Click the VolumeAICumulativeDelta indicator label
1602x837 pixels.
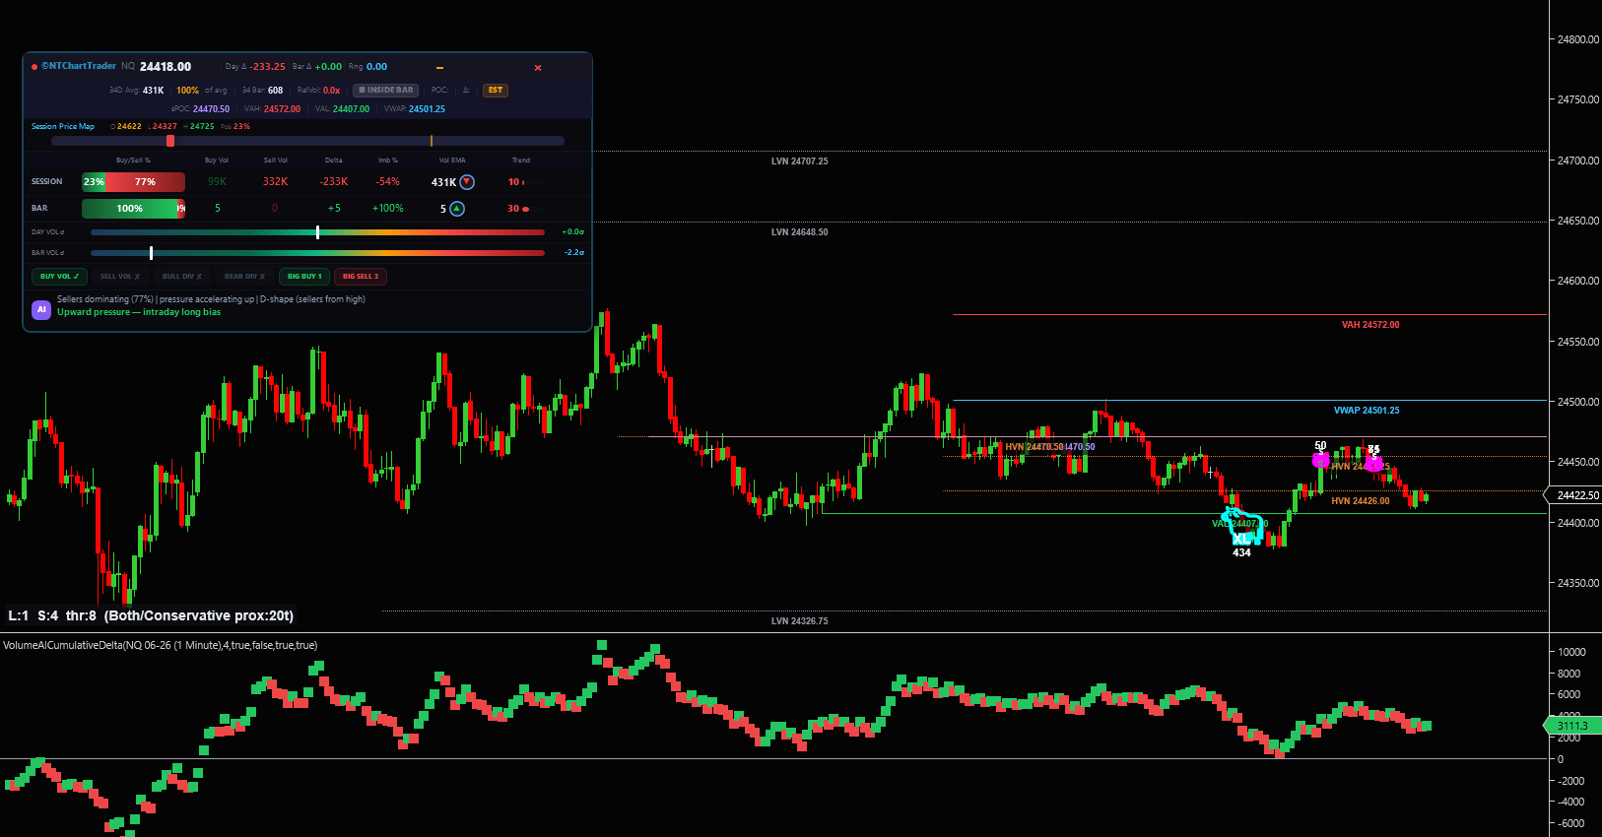coord(161,646)
